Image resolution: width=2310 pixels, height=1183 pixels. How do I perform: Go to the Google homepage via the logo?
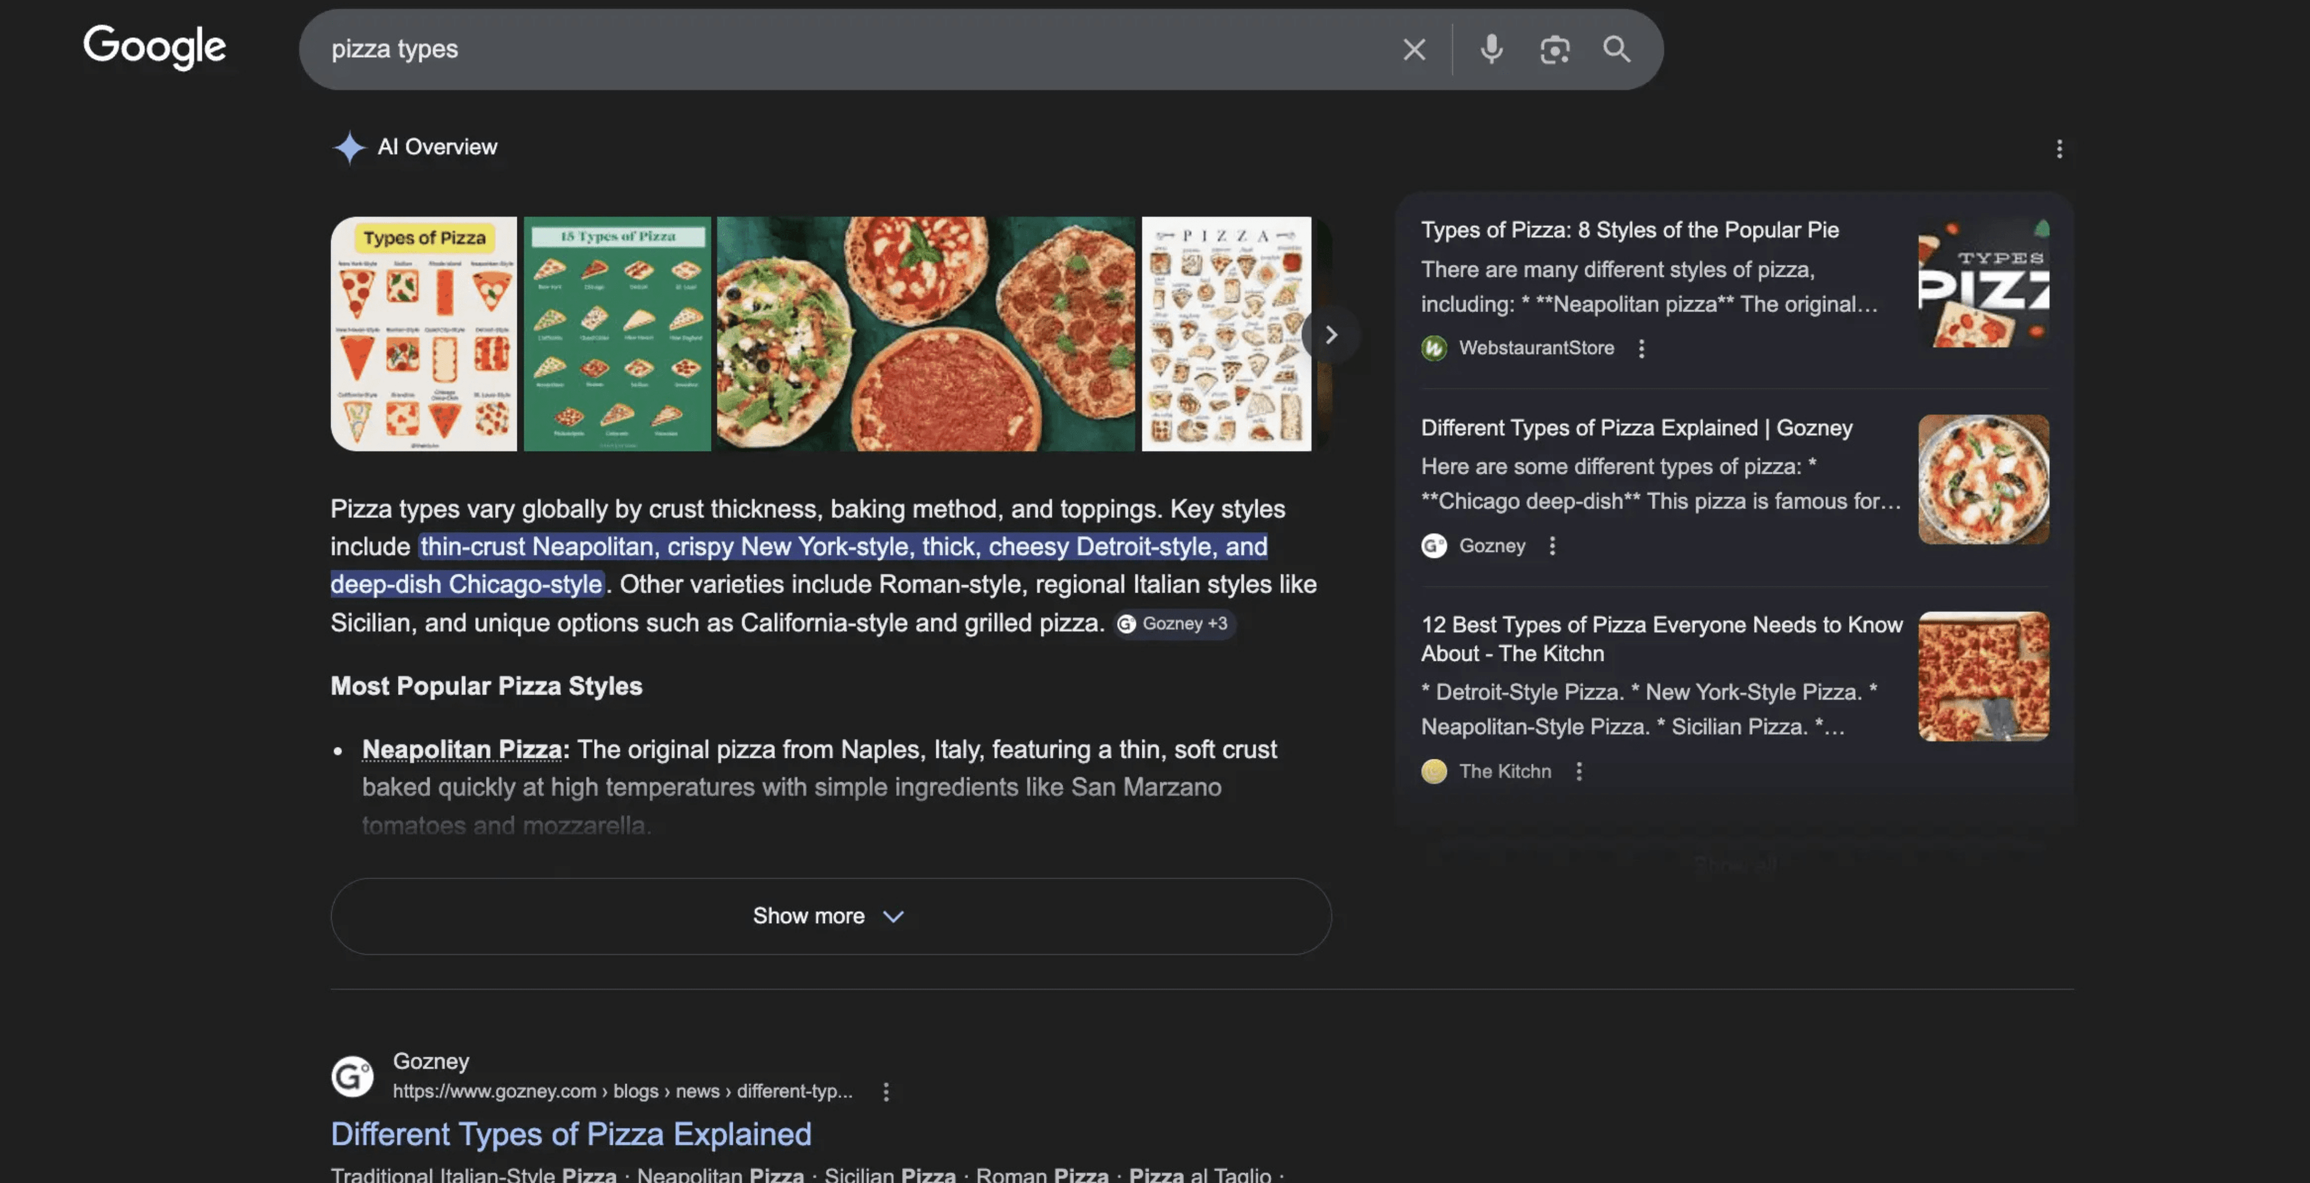coord(154,47)
